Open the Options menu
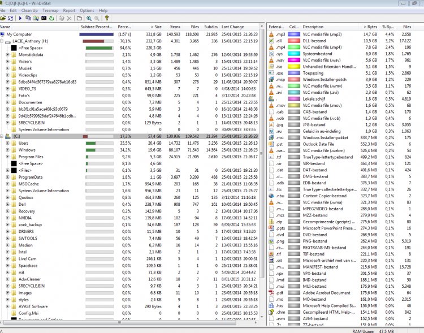Screen dimensions: 424x333 (87, 11)
